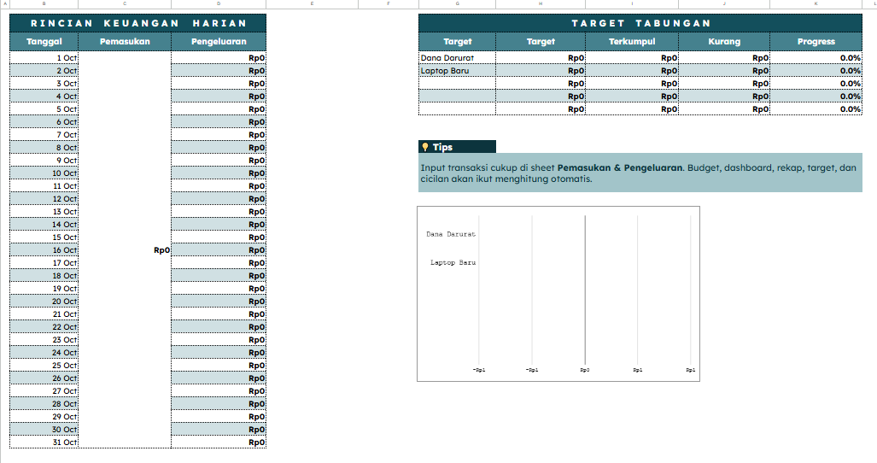Select the 28 Oct date cell
Screen dimensions: 877x463
point(44,404)
